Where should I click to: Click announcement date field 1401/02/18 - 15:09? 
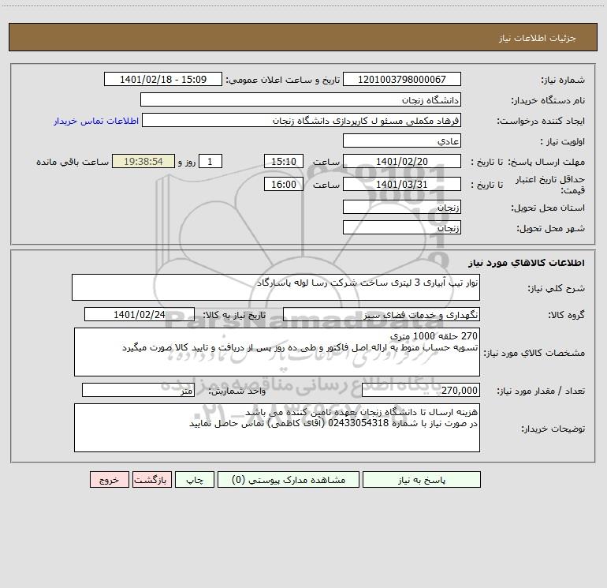tap(163, 79)
